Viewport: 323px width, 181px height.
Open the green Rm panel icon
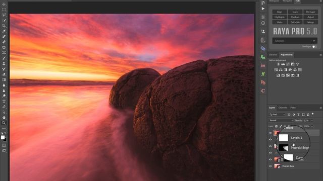pos(263,57)
